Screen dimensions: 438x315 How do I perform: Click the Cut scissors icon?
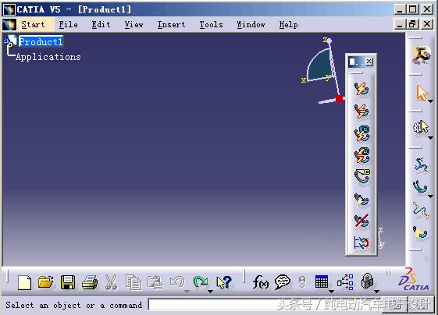pos(111,282)
